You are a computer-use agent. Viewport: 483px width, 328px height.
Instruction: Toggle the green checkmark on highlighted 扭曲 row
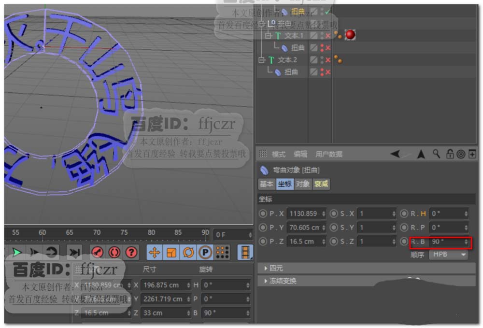coord(327,12)
